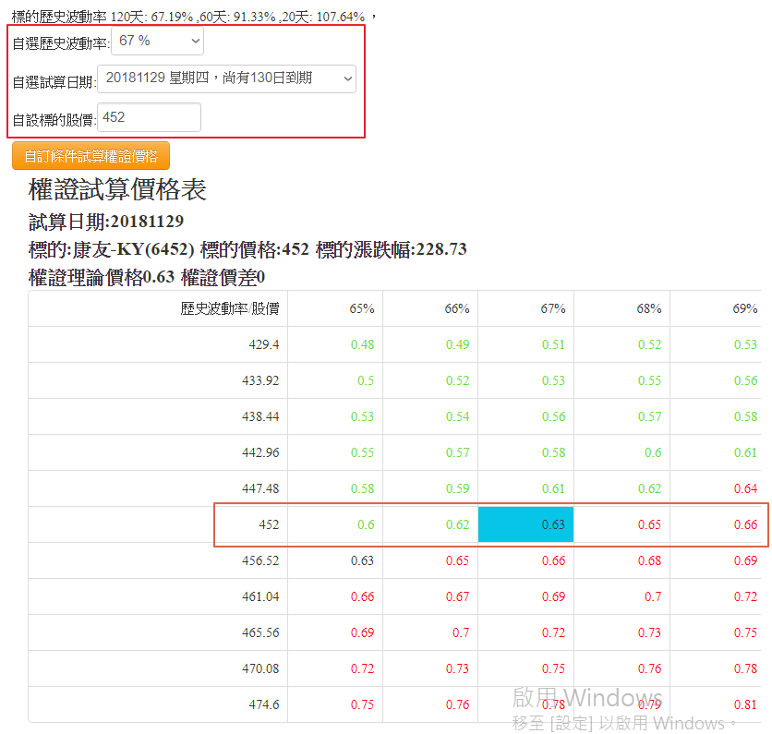
Task: Select the highlighted 0.63 cell in row 452
Action: (525, 524)
